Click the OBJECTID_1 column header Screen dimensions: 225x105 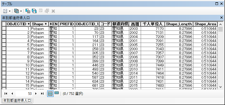click(87, 24)
